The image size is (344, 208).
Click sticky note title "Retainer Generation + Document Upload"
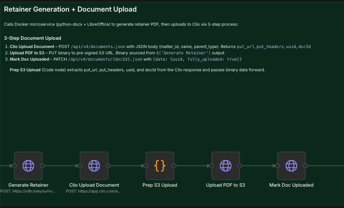point(70,9)
